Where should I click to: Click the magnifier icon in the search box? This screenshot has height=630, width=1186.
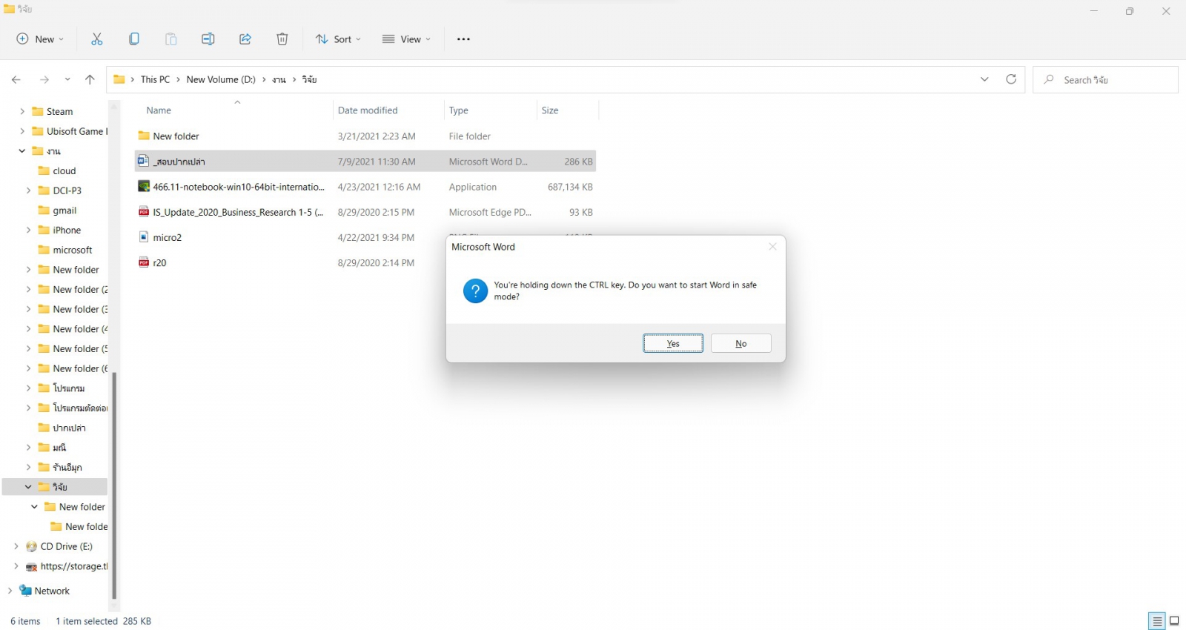tap(1049, 79)
